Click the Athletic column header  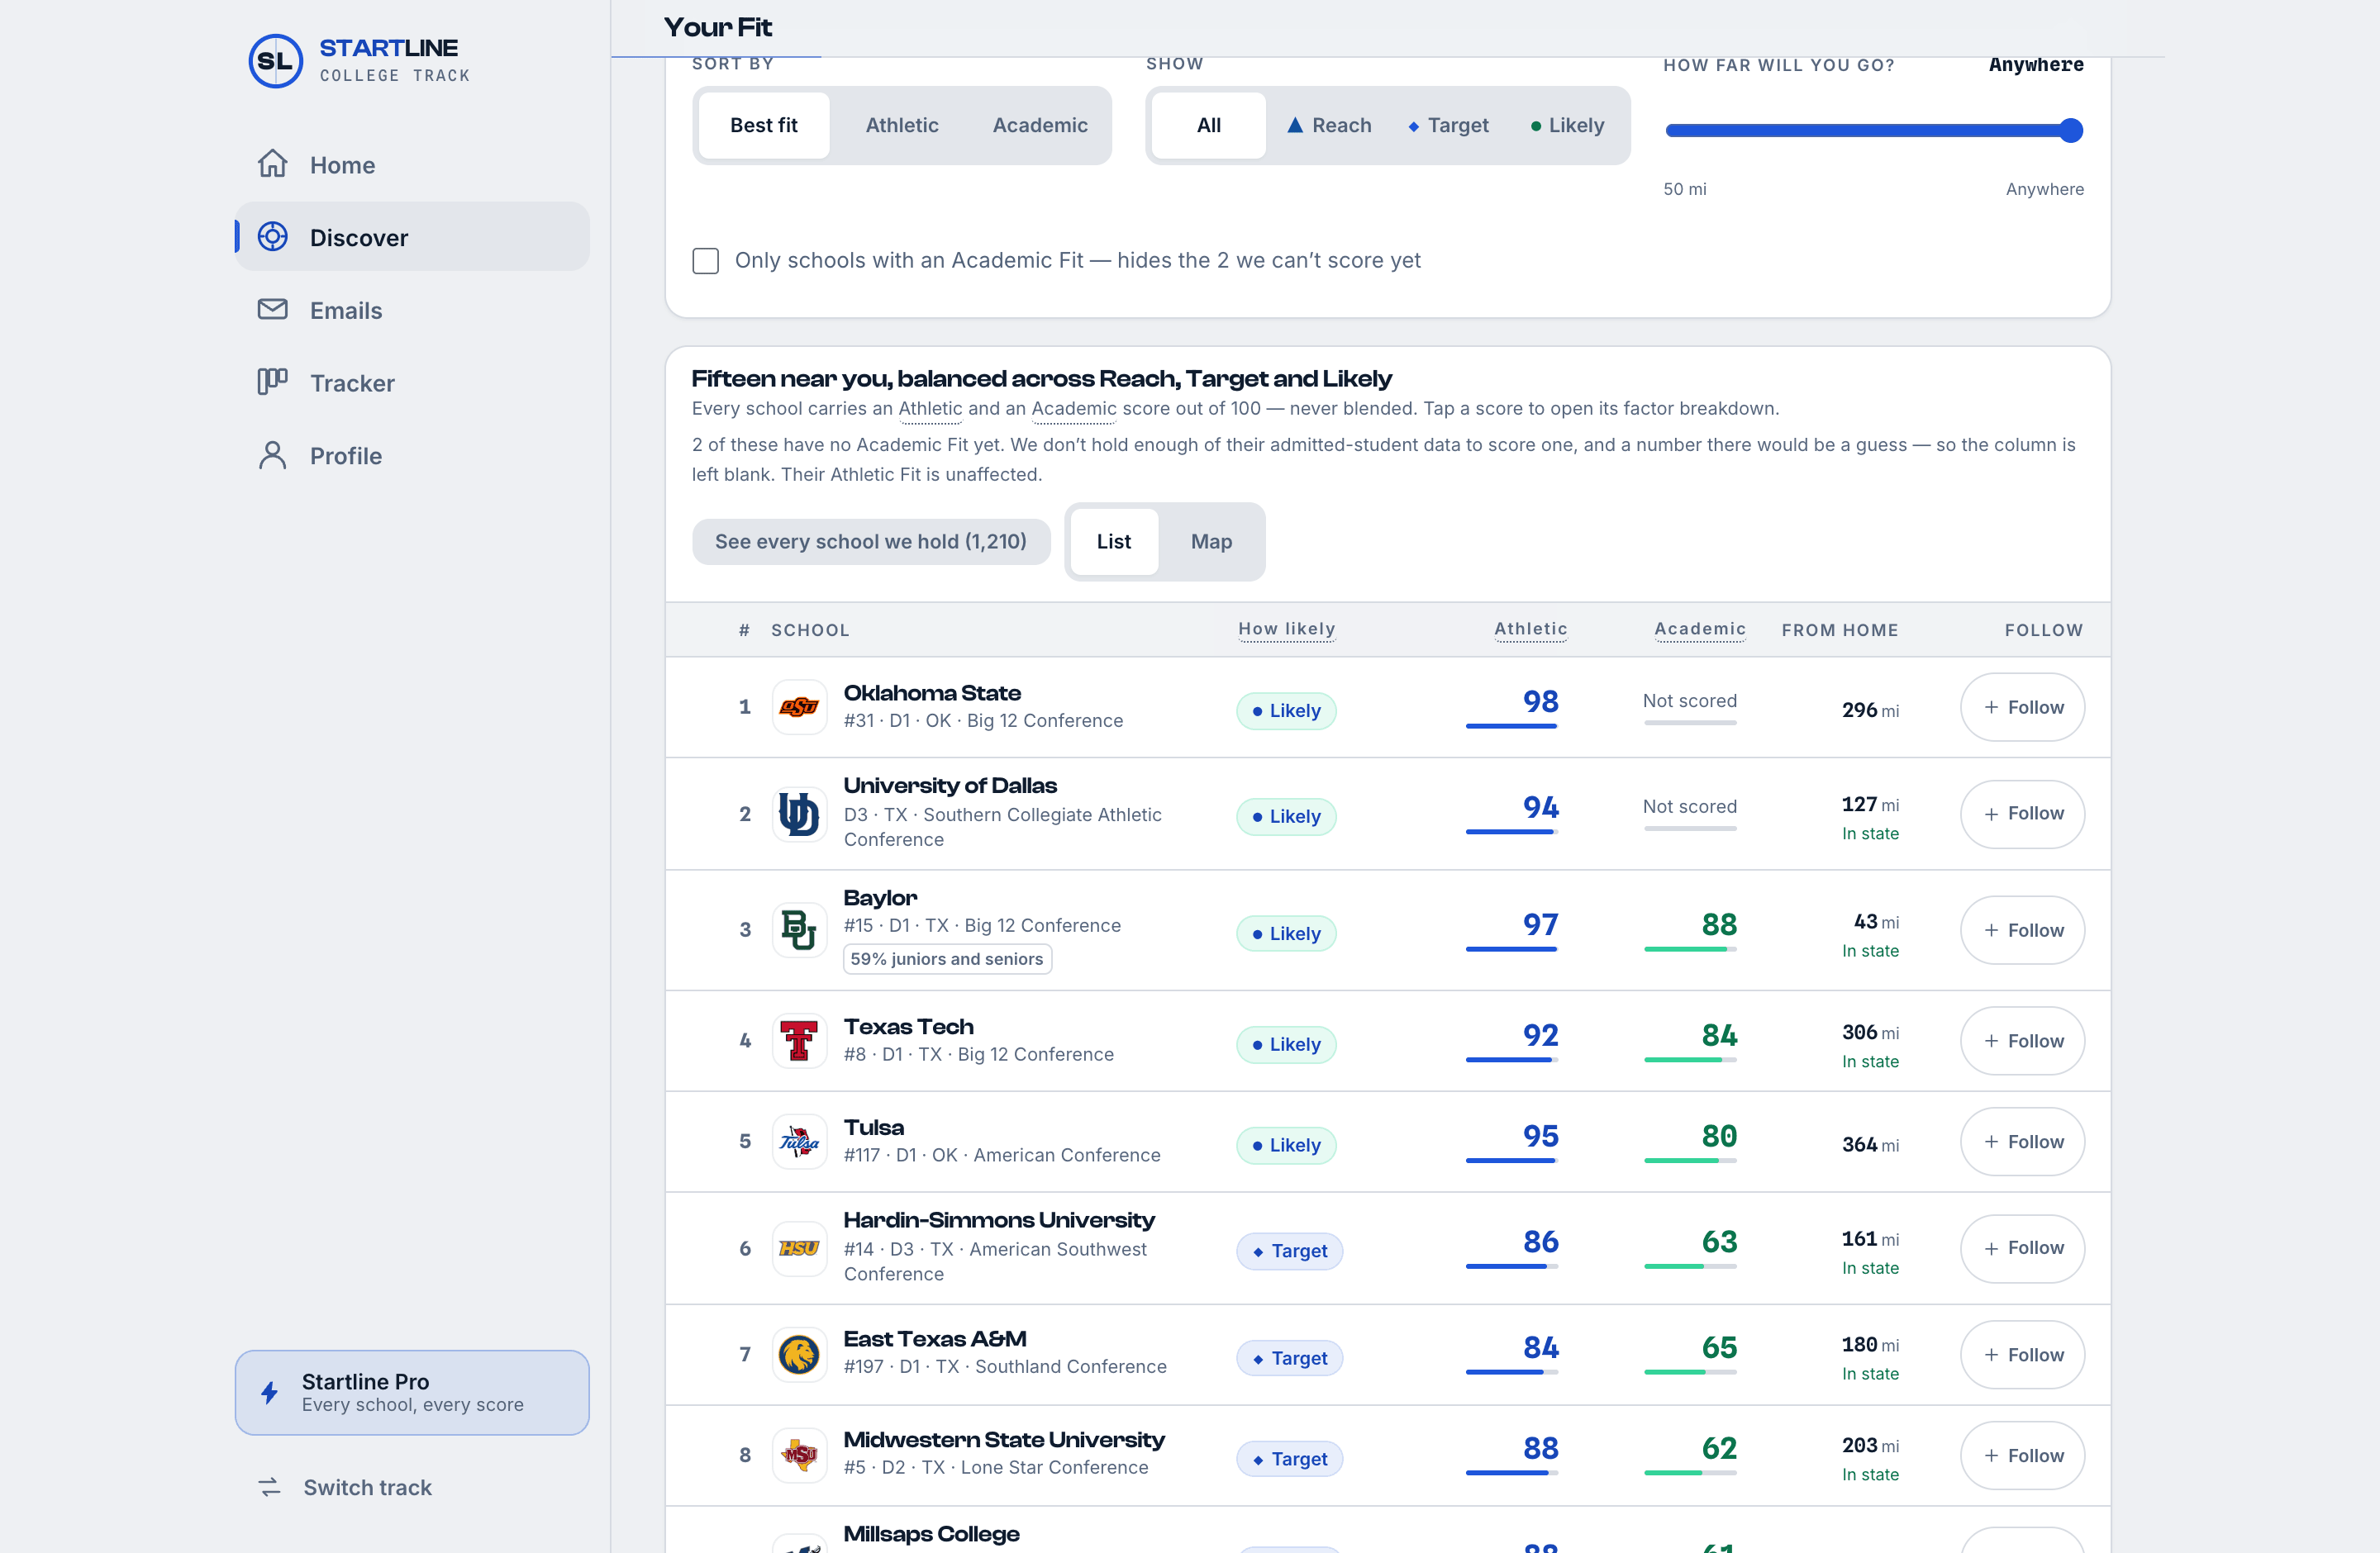tap(1530, 629)
